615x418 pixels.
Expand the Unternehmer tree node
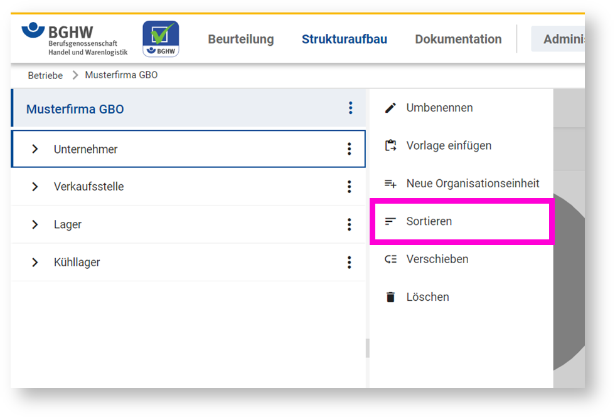tap(35, 149)
